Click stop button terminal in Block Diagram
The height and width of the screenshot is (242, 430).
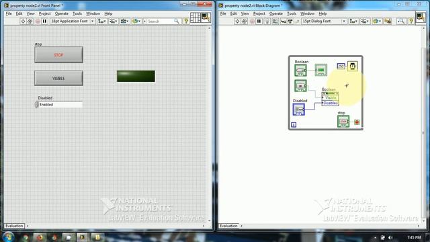(343, 122)
